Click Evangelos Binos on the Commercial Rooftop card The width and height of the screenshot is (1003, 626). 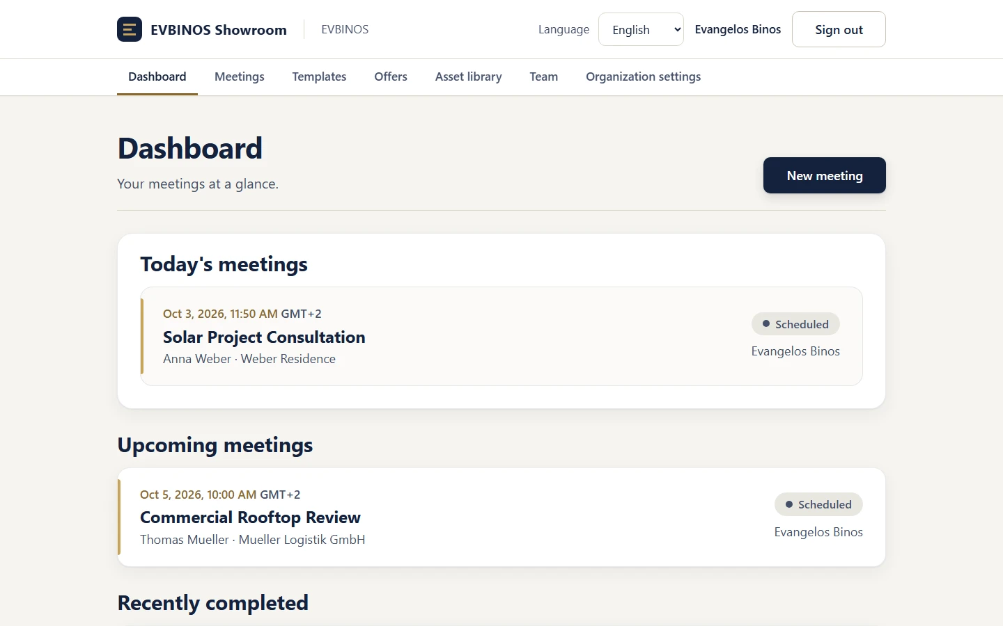point(818,532)
